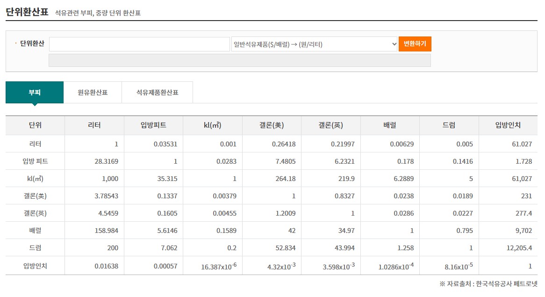Click the 단위 column header
545x297 pixels.
(35, 125)
